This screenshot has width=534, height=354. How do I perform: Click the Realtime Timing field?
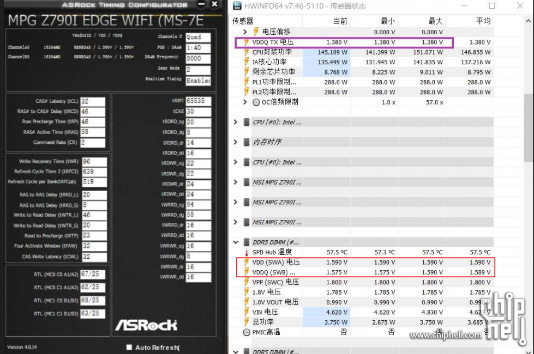(x=198, y=81)
